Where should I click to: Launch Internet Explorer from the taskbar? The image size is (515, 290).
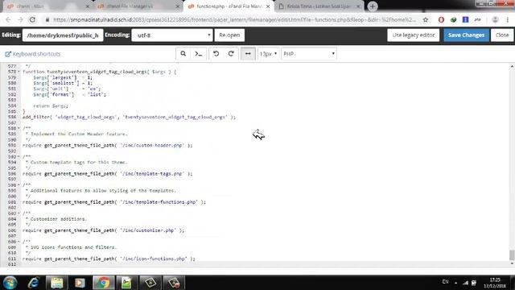pos(33,283)
